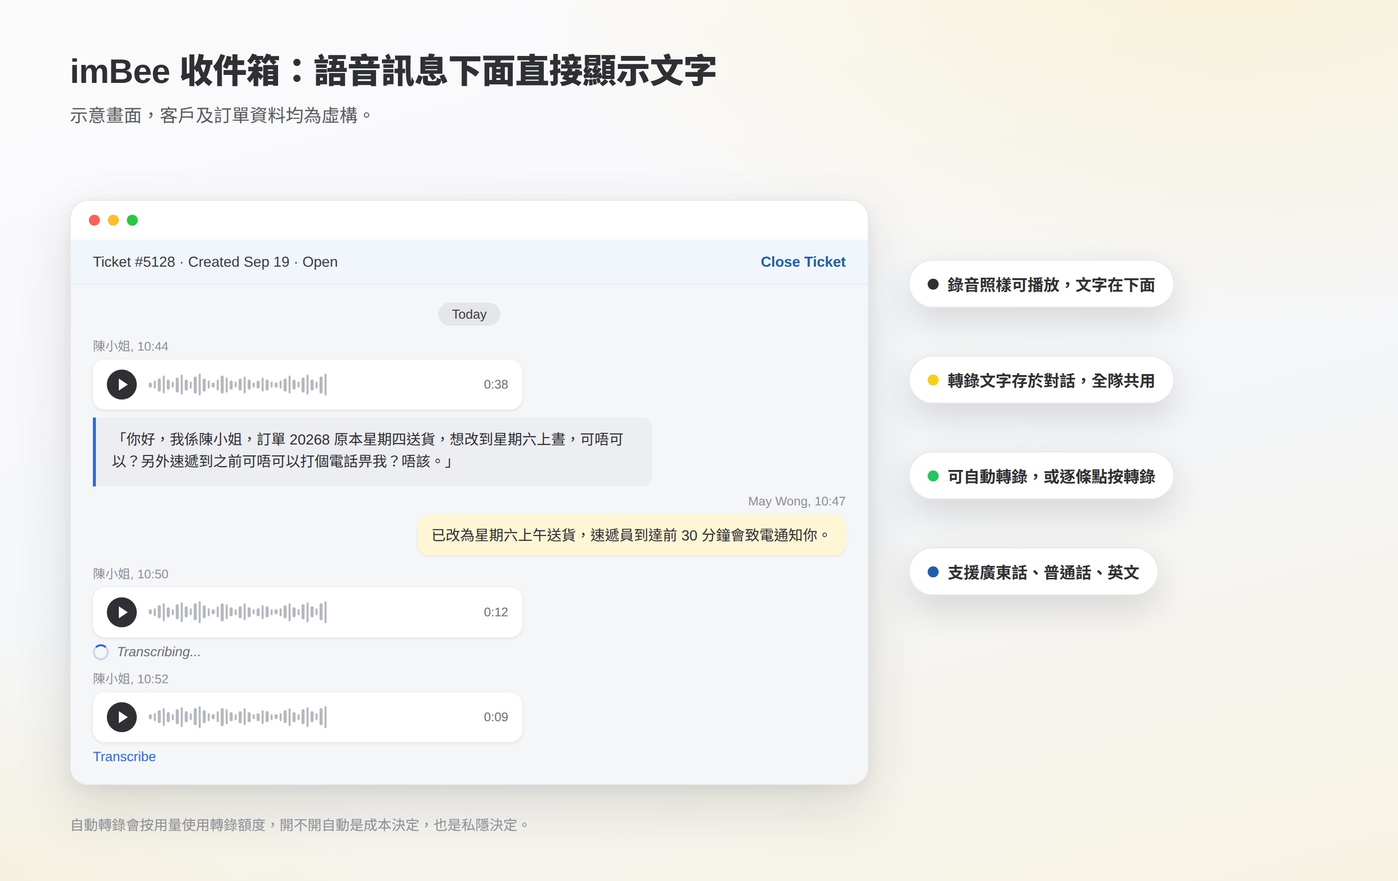Click the 陳小姐, 10:52 sender label
The height and width of the screenshot is (881, 1398).
tap(131, 679)
